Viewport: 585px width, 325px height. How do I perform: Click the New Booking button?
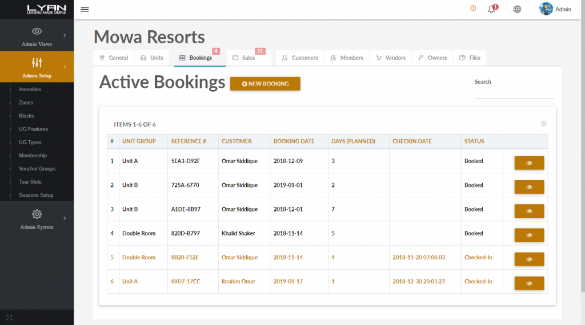(x=265, y=84)
